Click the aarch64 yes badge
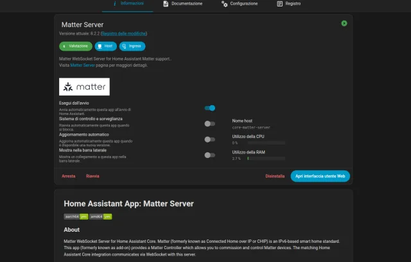411x262 pixels. 76,216
